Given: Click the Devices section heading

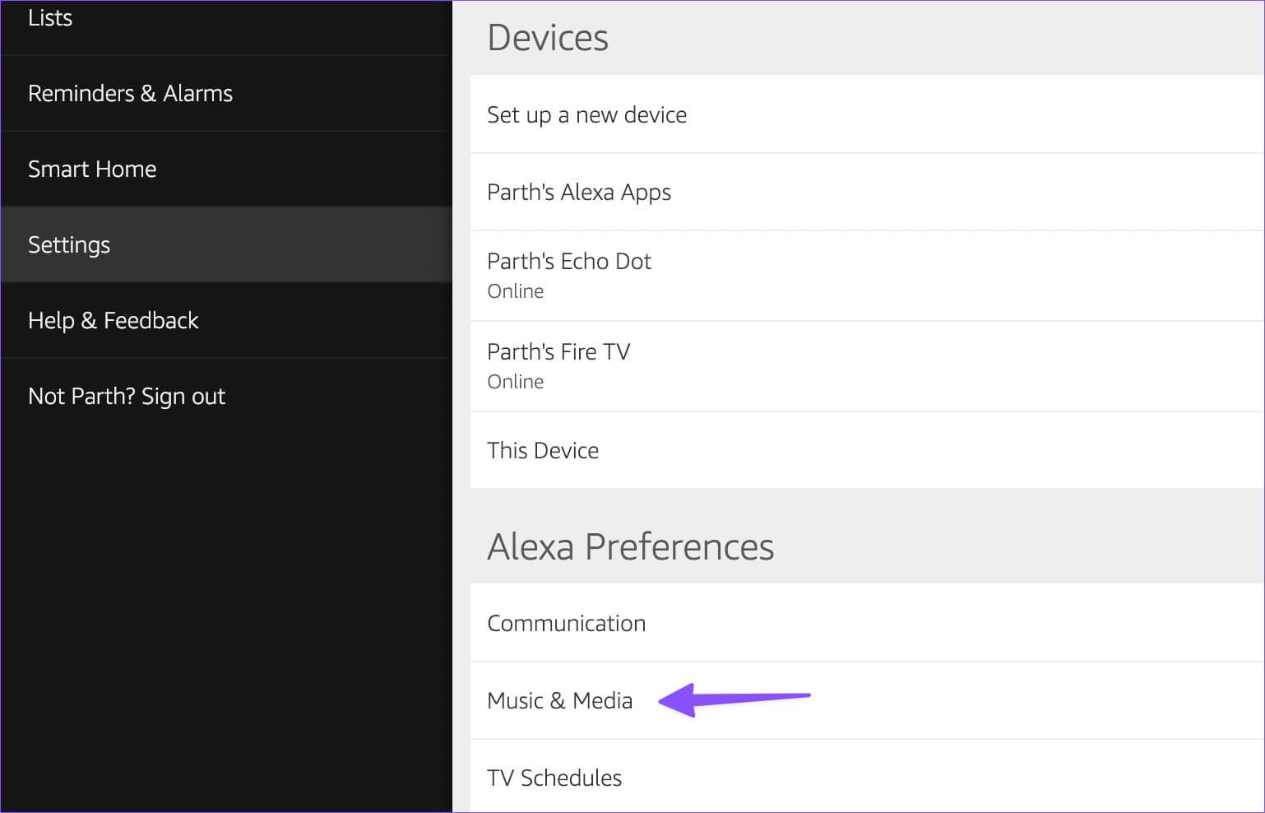Looking at the screenshot, I should click(548, 38).
